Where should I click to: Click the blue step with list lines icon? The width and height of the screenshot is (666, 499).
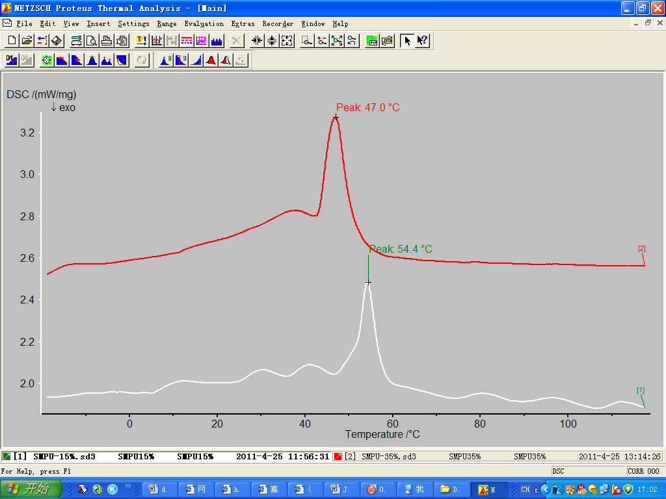[x=181, y=60]
